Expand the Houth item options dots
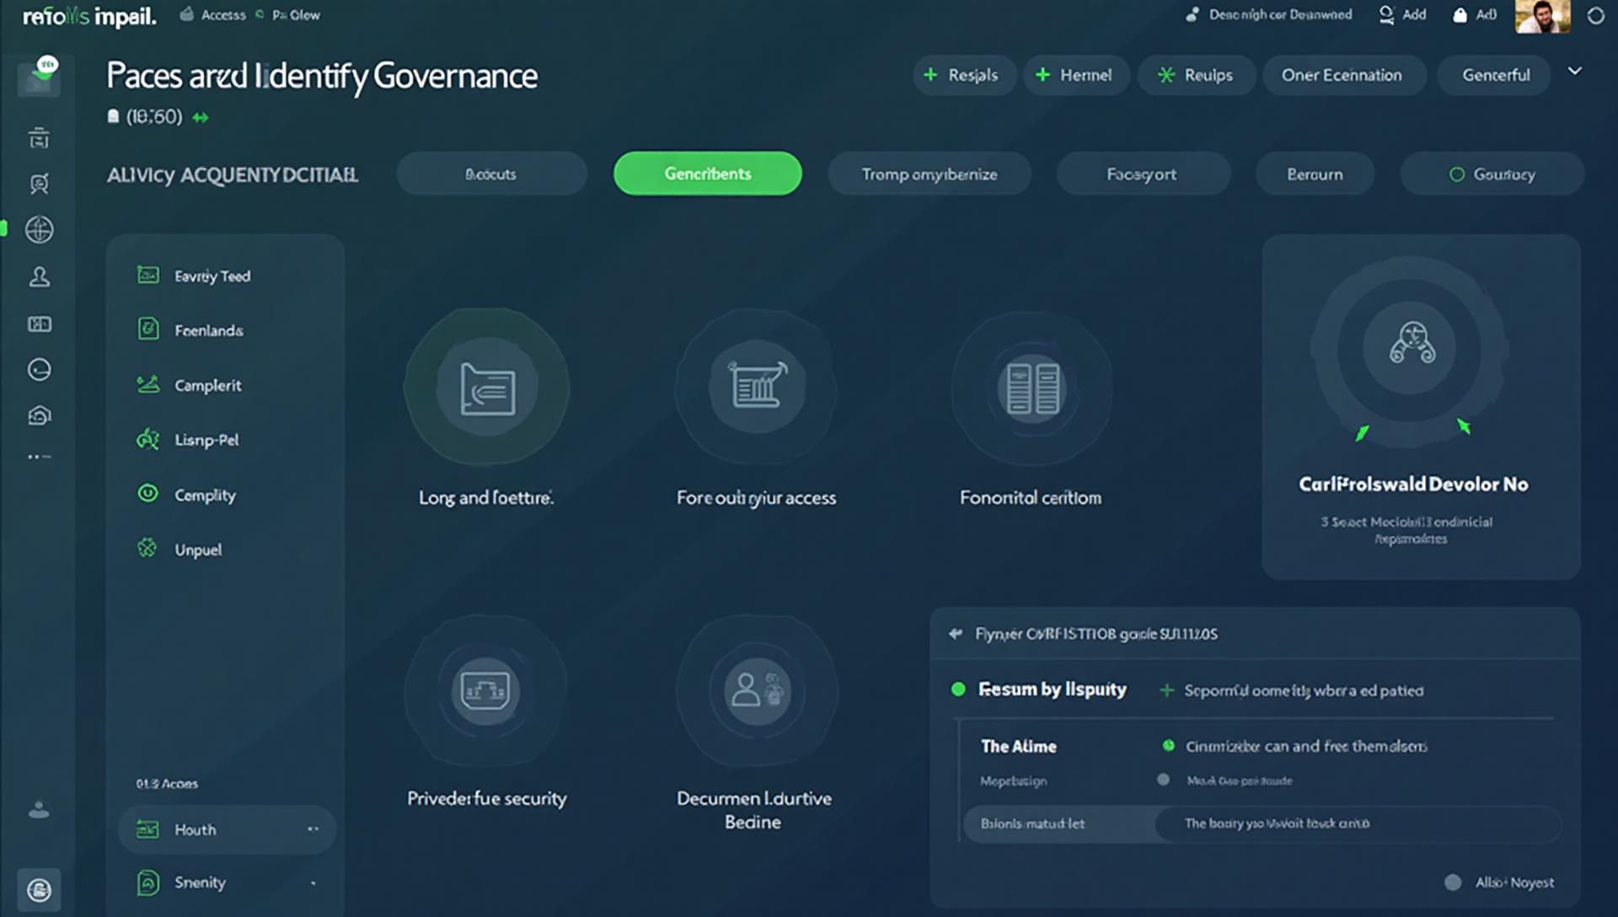The height and width of the screenshot is (917, 1618). tap(313, 829)
